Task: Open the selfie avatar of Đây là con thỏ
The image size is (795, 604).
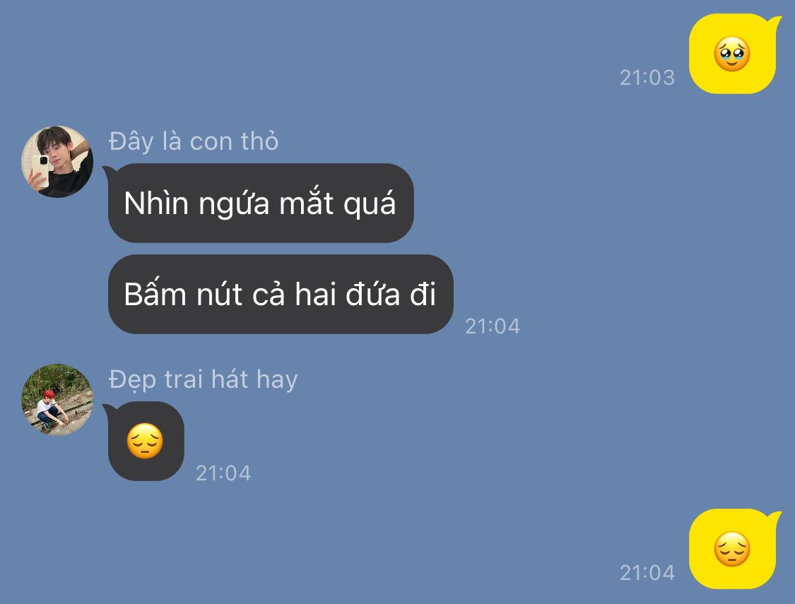Action: [57, 162]
